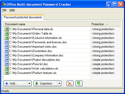125x94 pixels.
Task: Click the red X remove document icon
Action: [70, 83]
